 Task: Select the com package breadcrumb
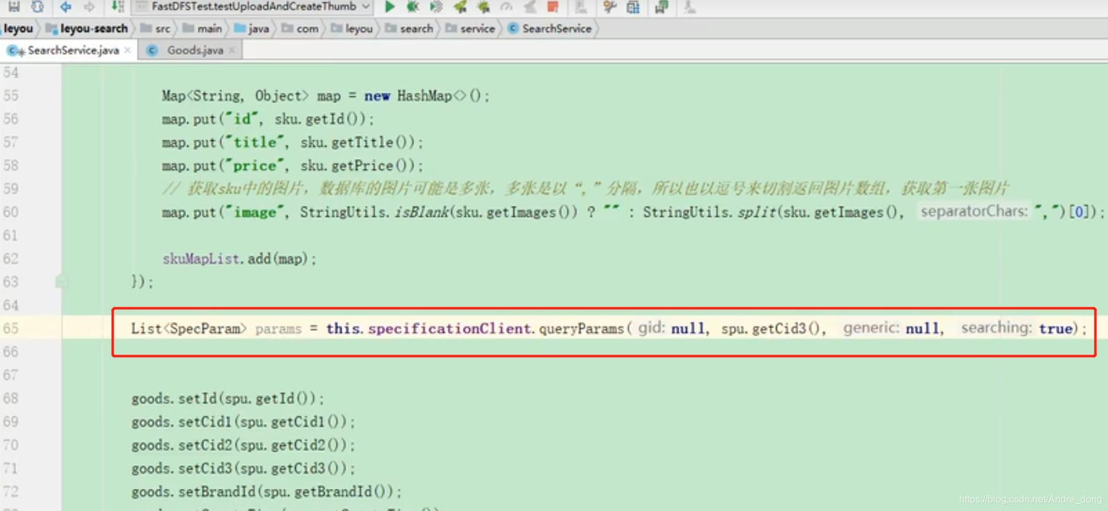point(300,29)
